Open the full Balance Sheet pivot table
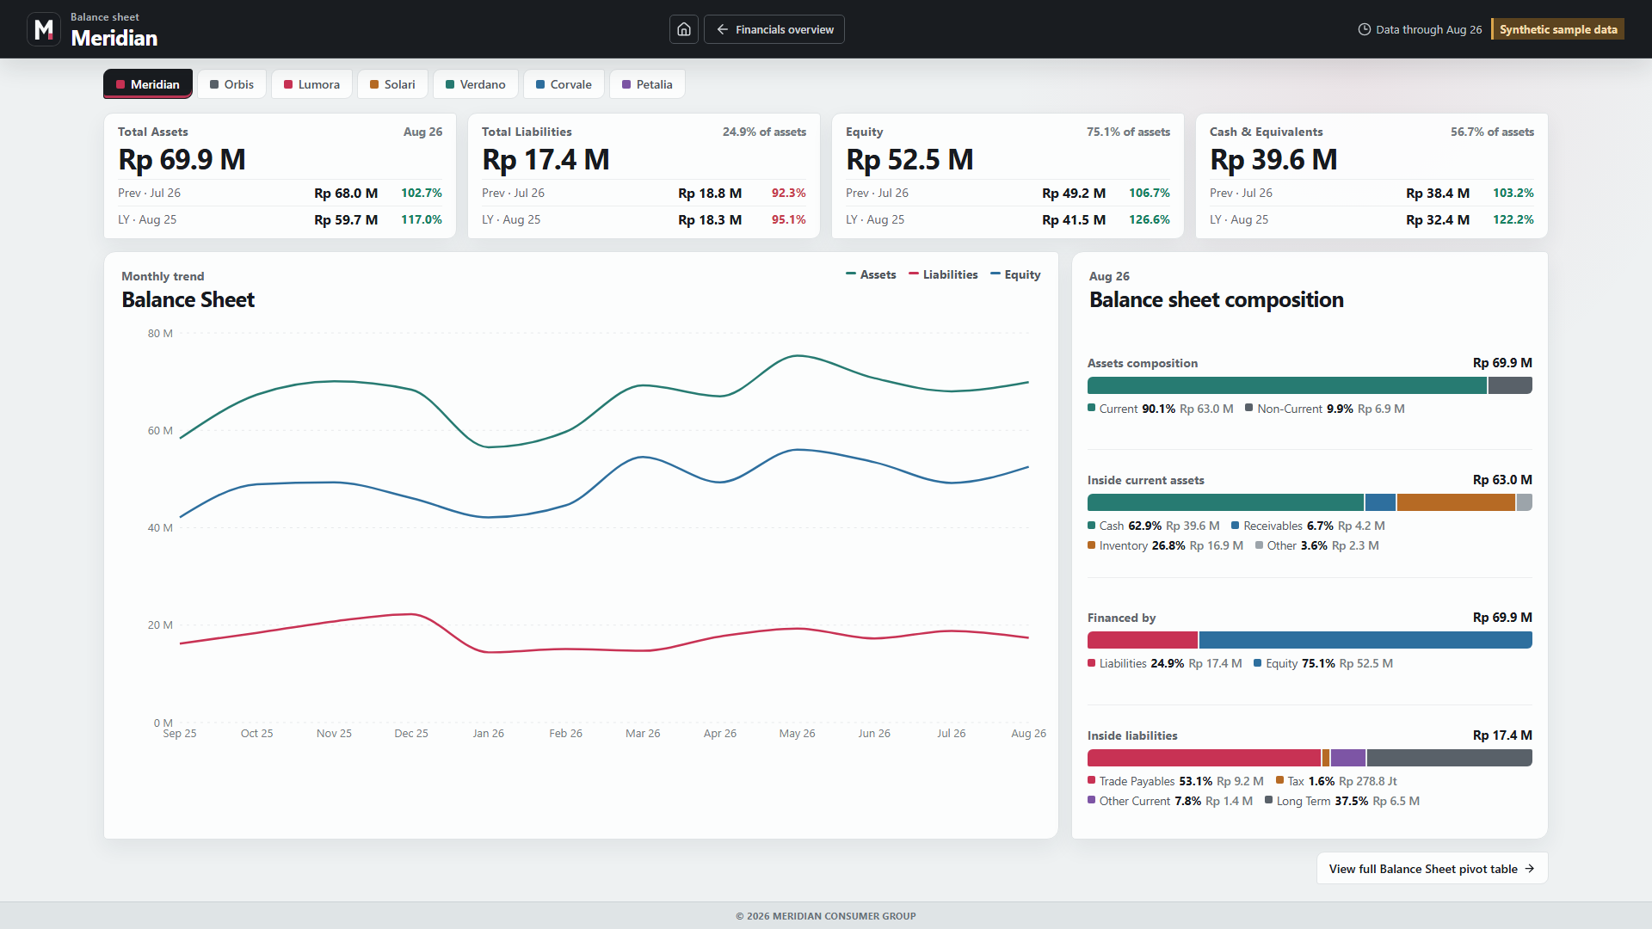Screen dimensions: 1652x929 point(1432,869)
